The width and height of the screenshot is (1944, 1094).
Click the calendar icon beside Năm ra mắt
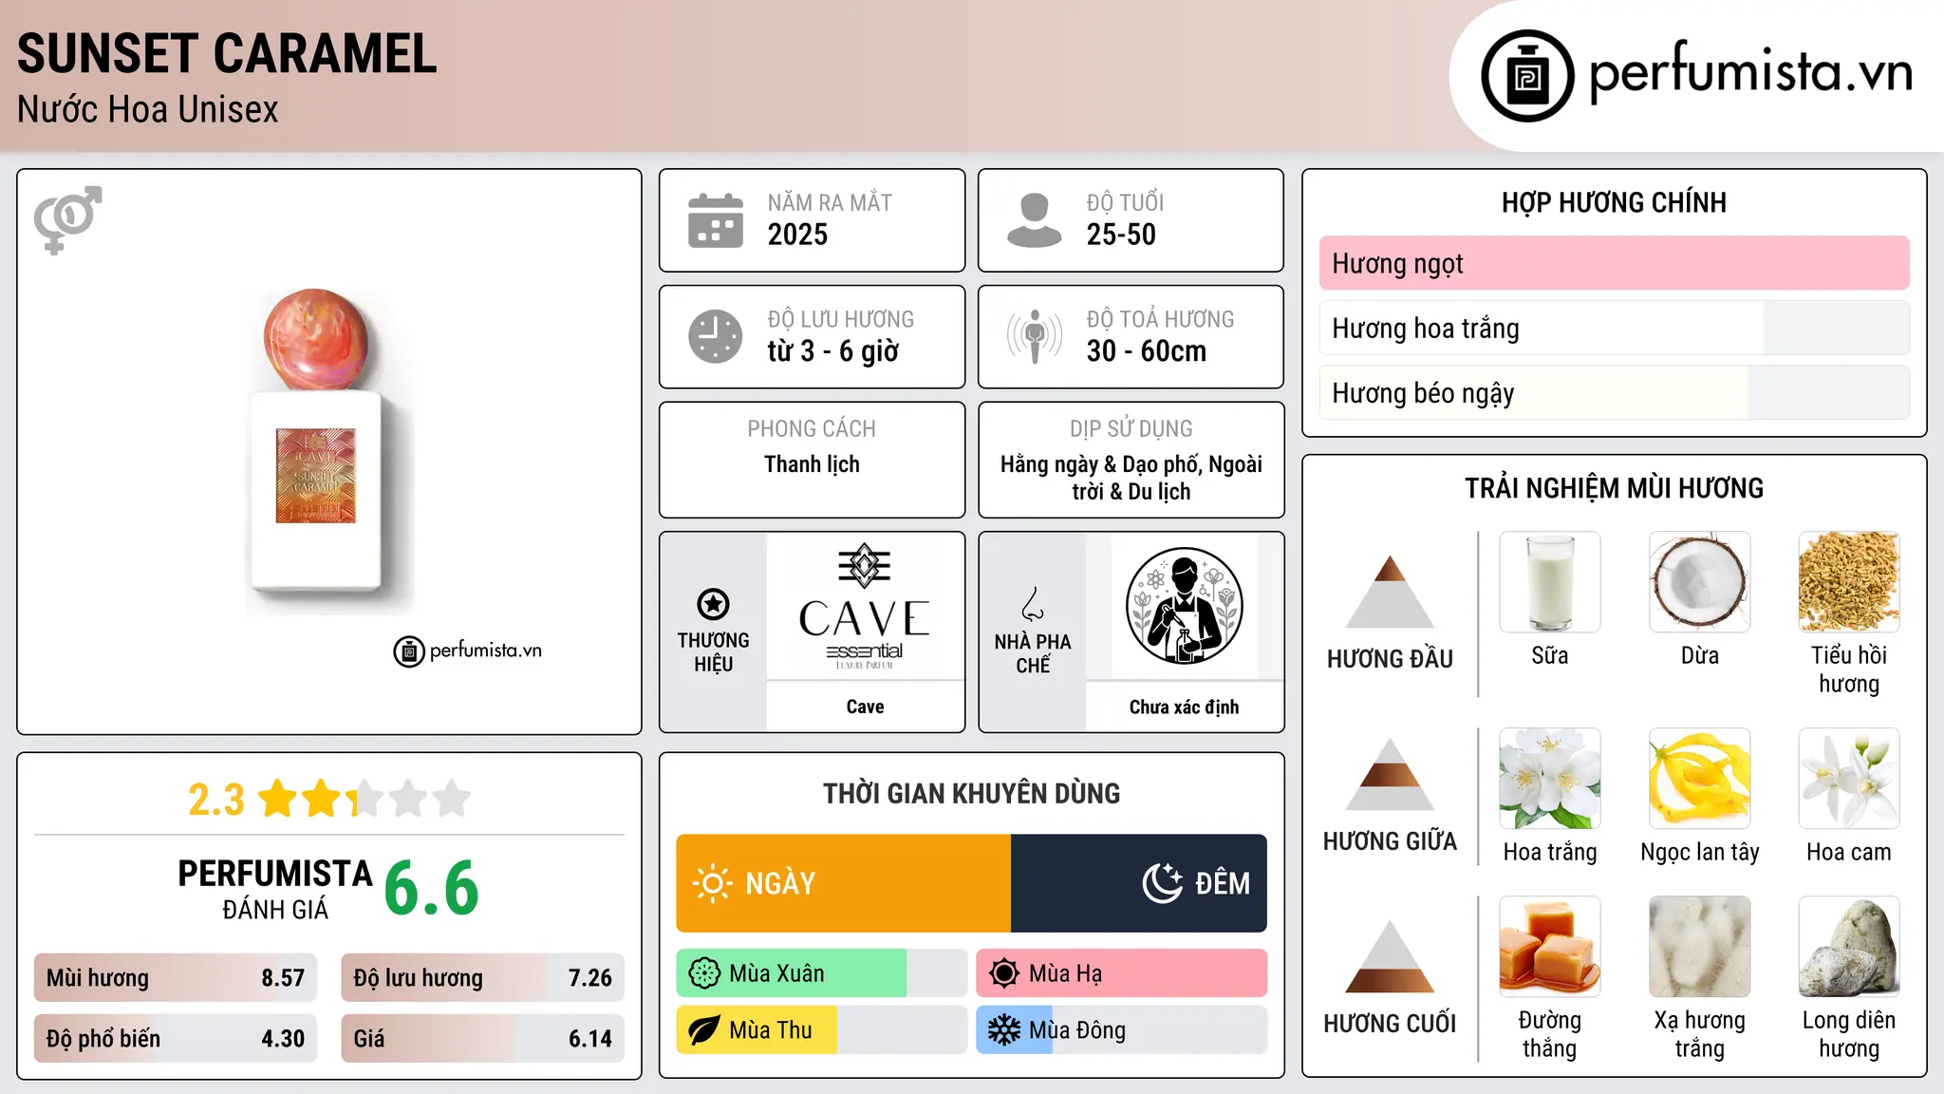point(716,220)
